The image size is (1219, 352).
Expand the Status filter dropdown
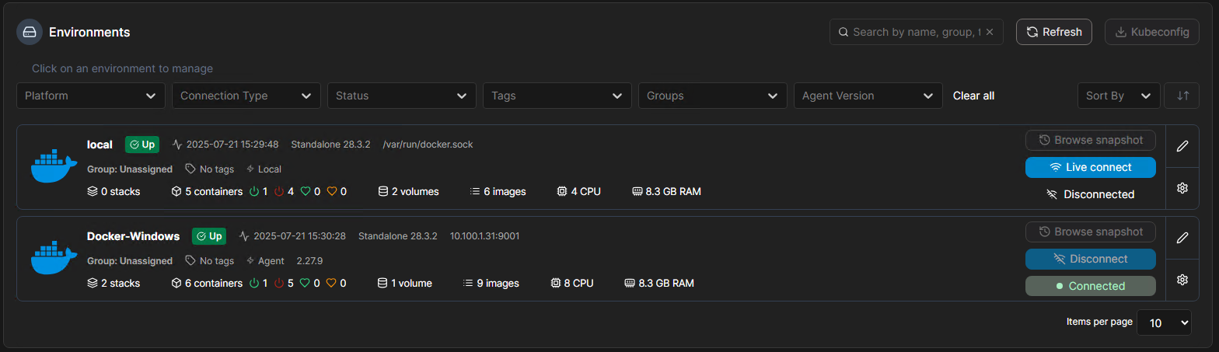(x=402, y=96)
